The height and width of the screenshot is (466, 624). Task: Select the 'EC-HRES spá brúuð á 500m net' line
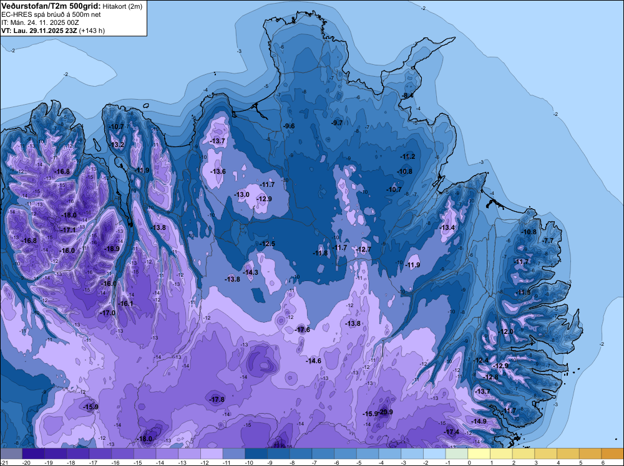[x=51, y=14]
